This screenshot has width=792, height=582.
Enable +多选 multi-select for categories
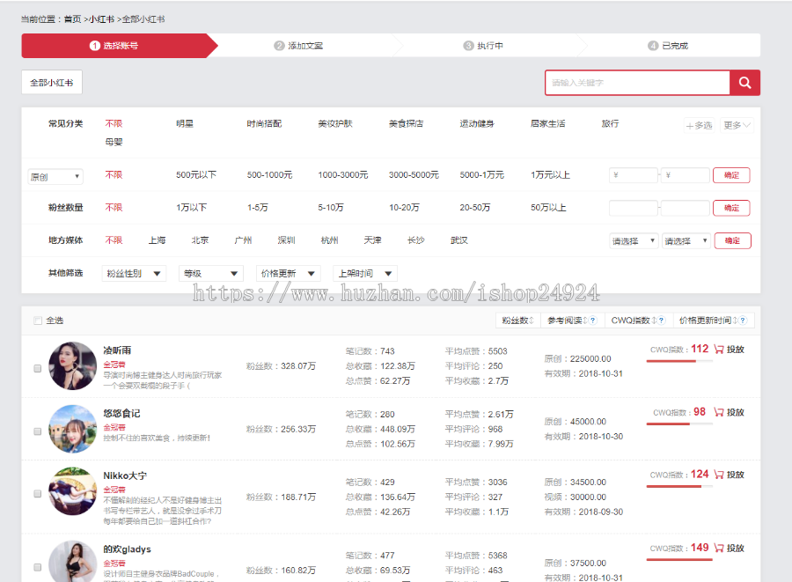pos(699,125)
